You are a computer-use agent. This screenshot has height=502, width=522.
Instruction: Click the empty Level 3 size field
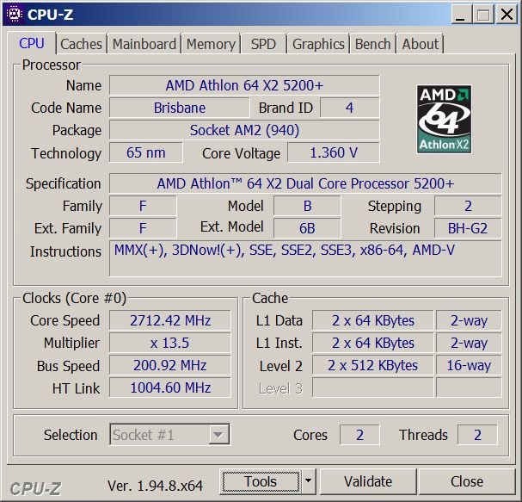[x=373, y=387]
